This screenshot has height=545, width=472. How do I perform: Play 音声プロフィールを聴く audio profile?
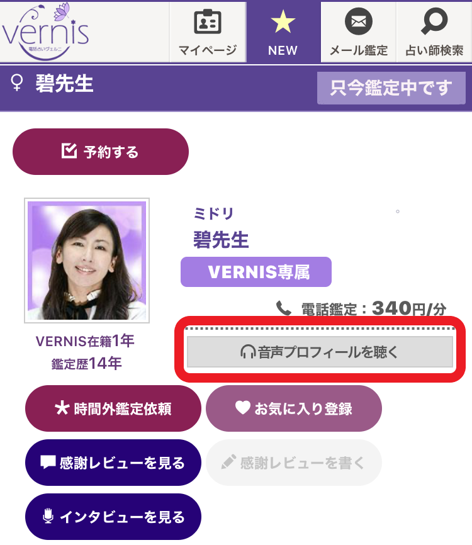point(320,352)
